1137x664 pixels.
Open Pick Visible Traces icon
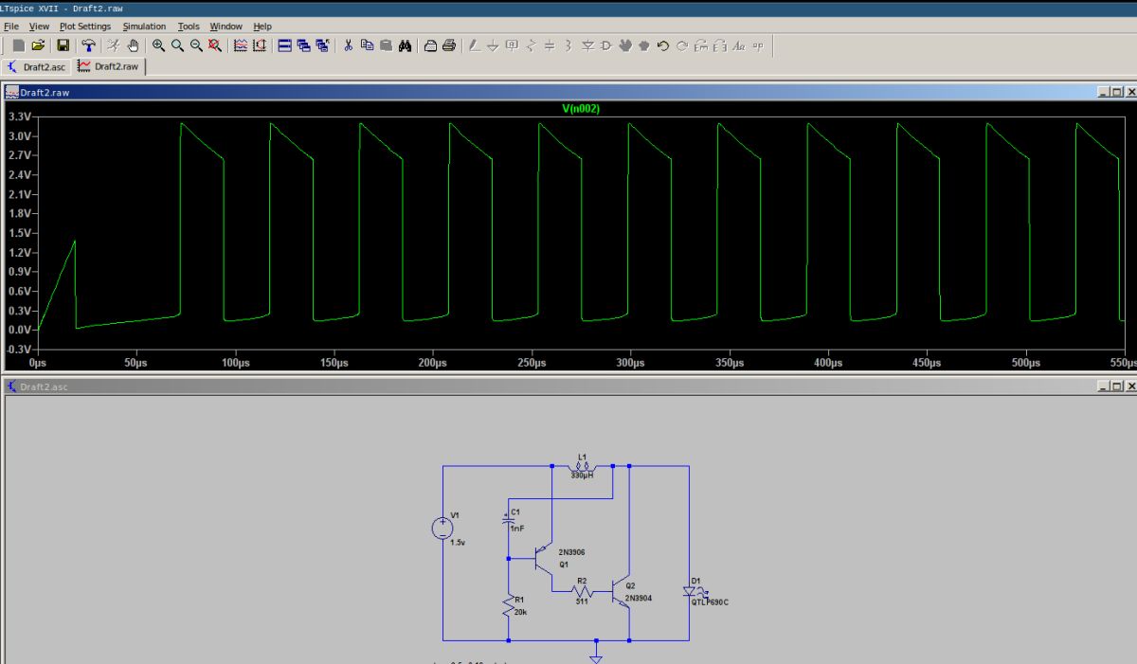point(240,45)
